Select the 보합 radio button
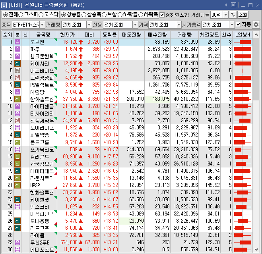Image resolution: width=262 pixels, height=254 pixels. 104,15
